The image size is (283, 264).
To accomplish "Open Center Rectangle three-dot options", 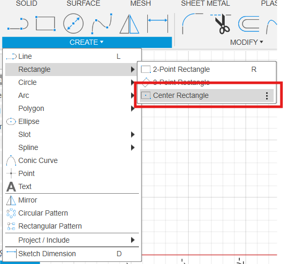I will (267, 96).
